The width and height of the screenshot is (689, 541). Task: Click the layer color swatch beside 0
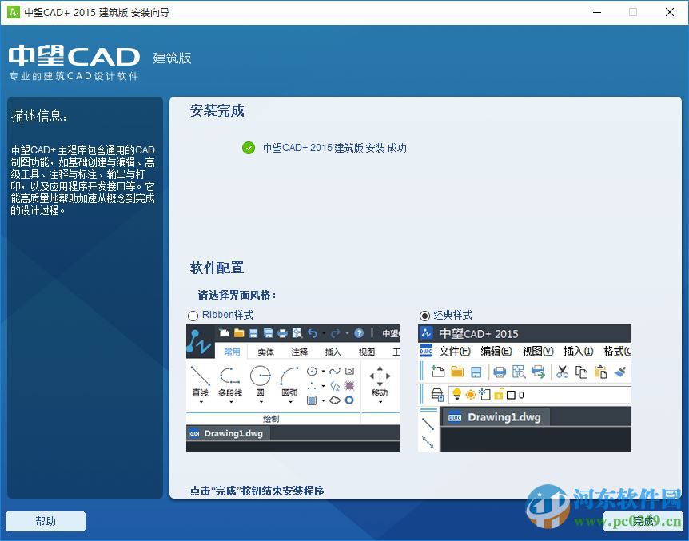[x=512, y=394]
